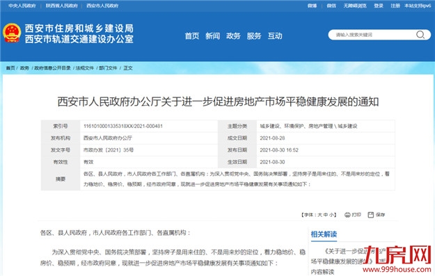The width and height of the screenshot is (435, 276).
Task: Click the notice title heading
Action: 218,102
